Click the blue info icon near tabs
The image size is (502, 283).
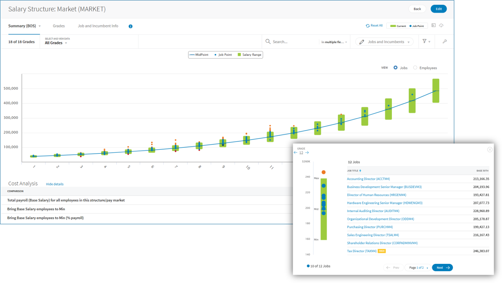(x=131, y=26)
